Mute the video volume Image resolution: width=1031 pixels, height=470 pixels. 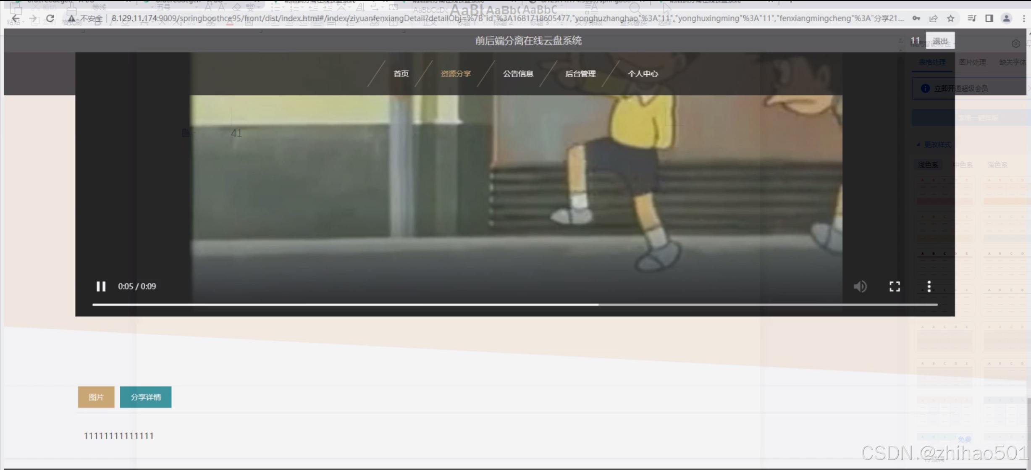tap(860, 286)
